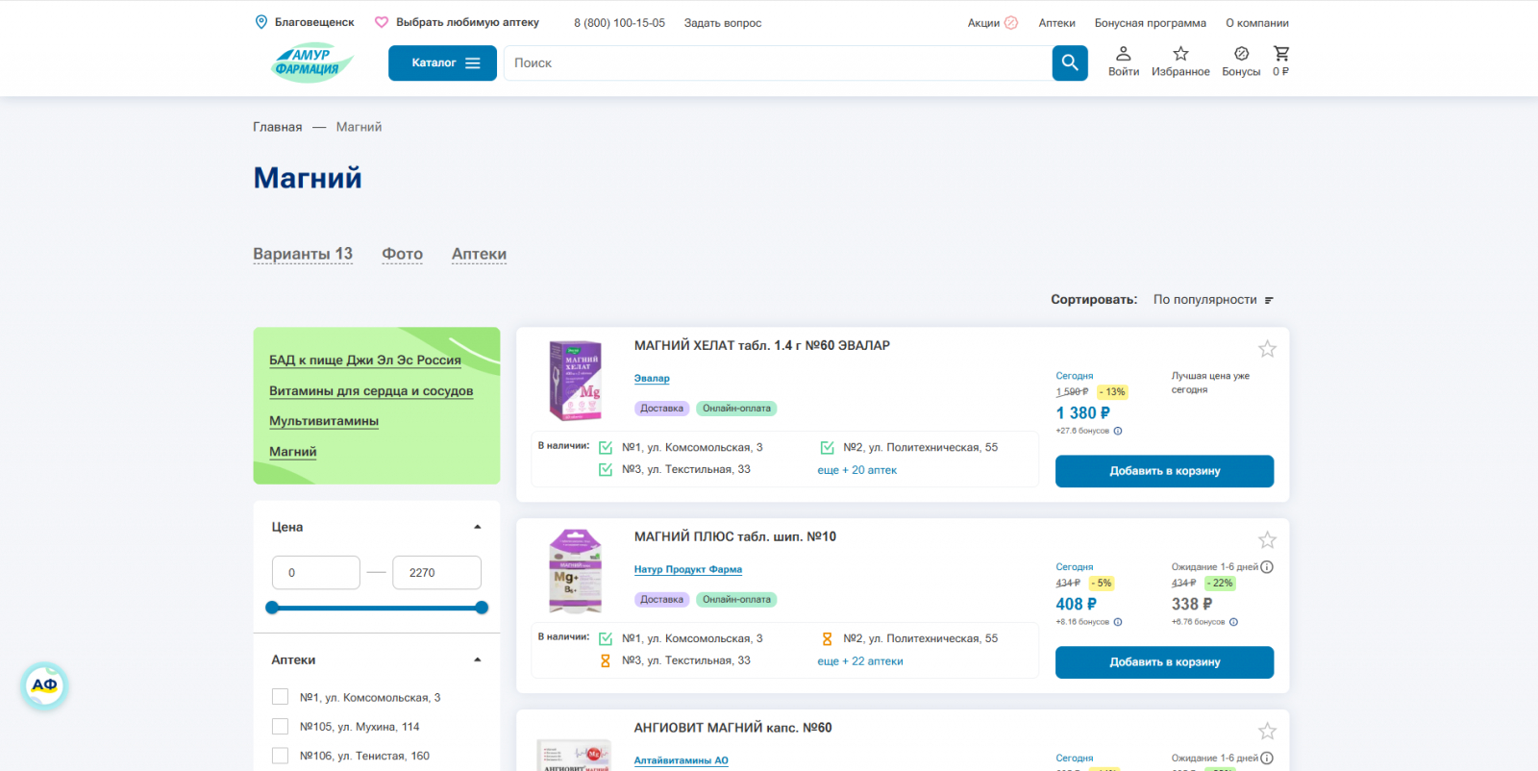
Task: Check the №106, ул. Тенистая, 160 pharmacy filter
Action: [281, 756]
